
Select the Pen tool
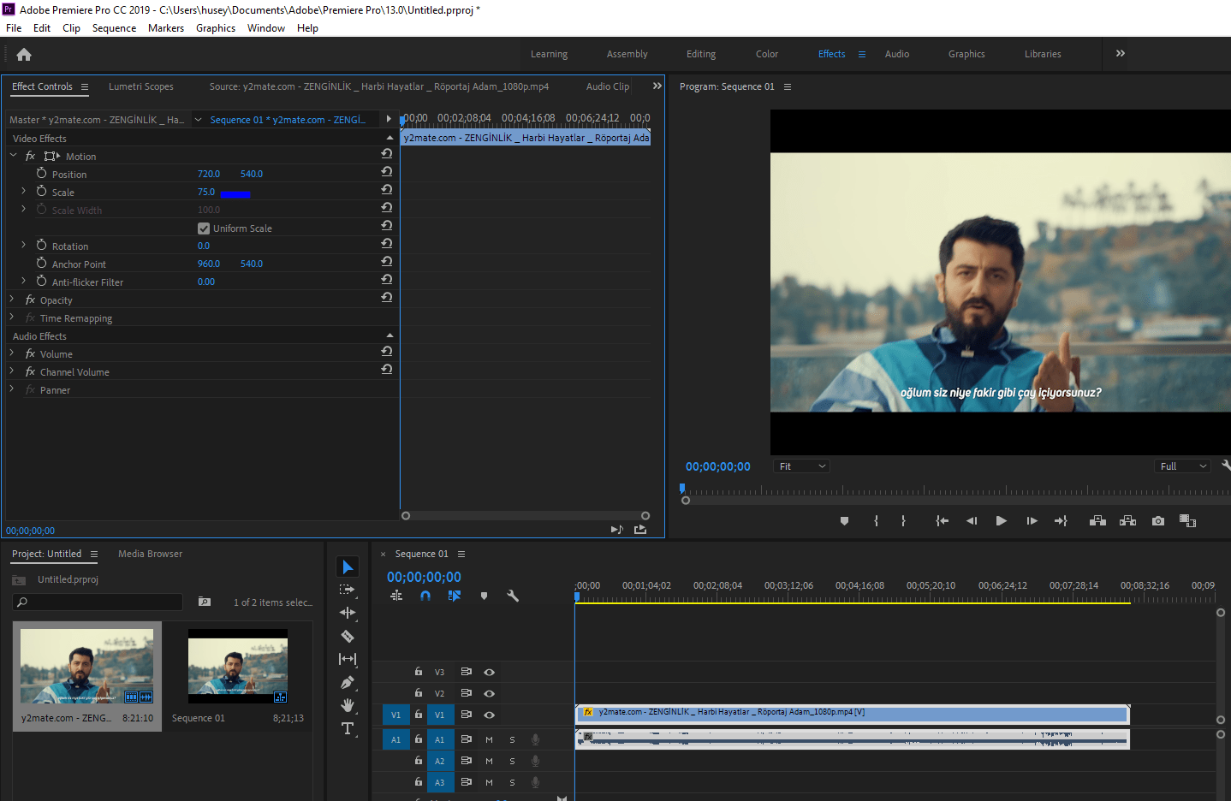[x=348, y=682]
